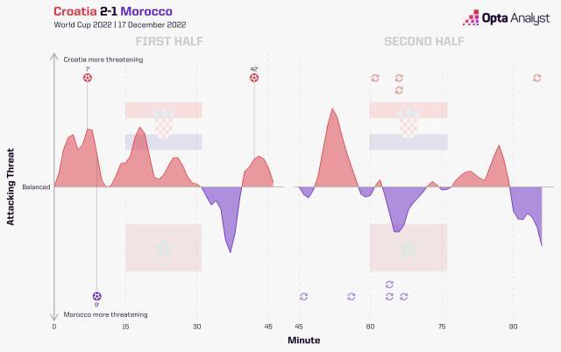Click Croatia's 42nd-minute goal ball icon

pyautogui.click(x=254, y=78)
